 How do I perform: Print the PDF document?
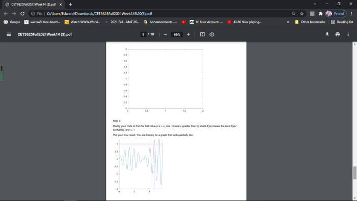[x=338, y=35]
